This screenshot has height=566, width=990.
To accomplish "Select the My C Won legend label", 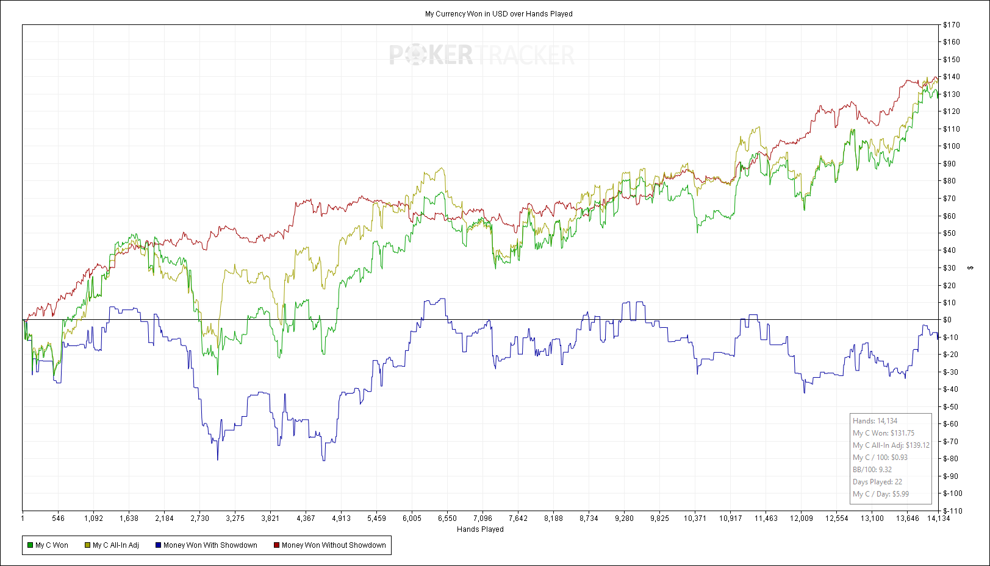I will click(52, 545).
